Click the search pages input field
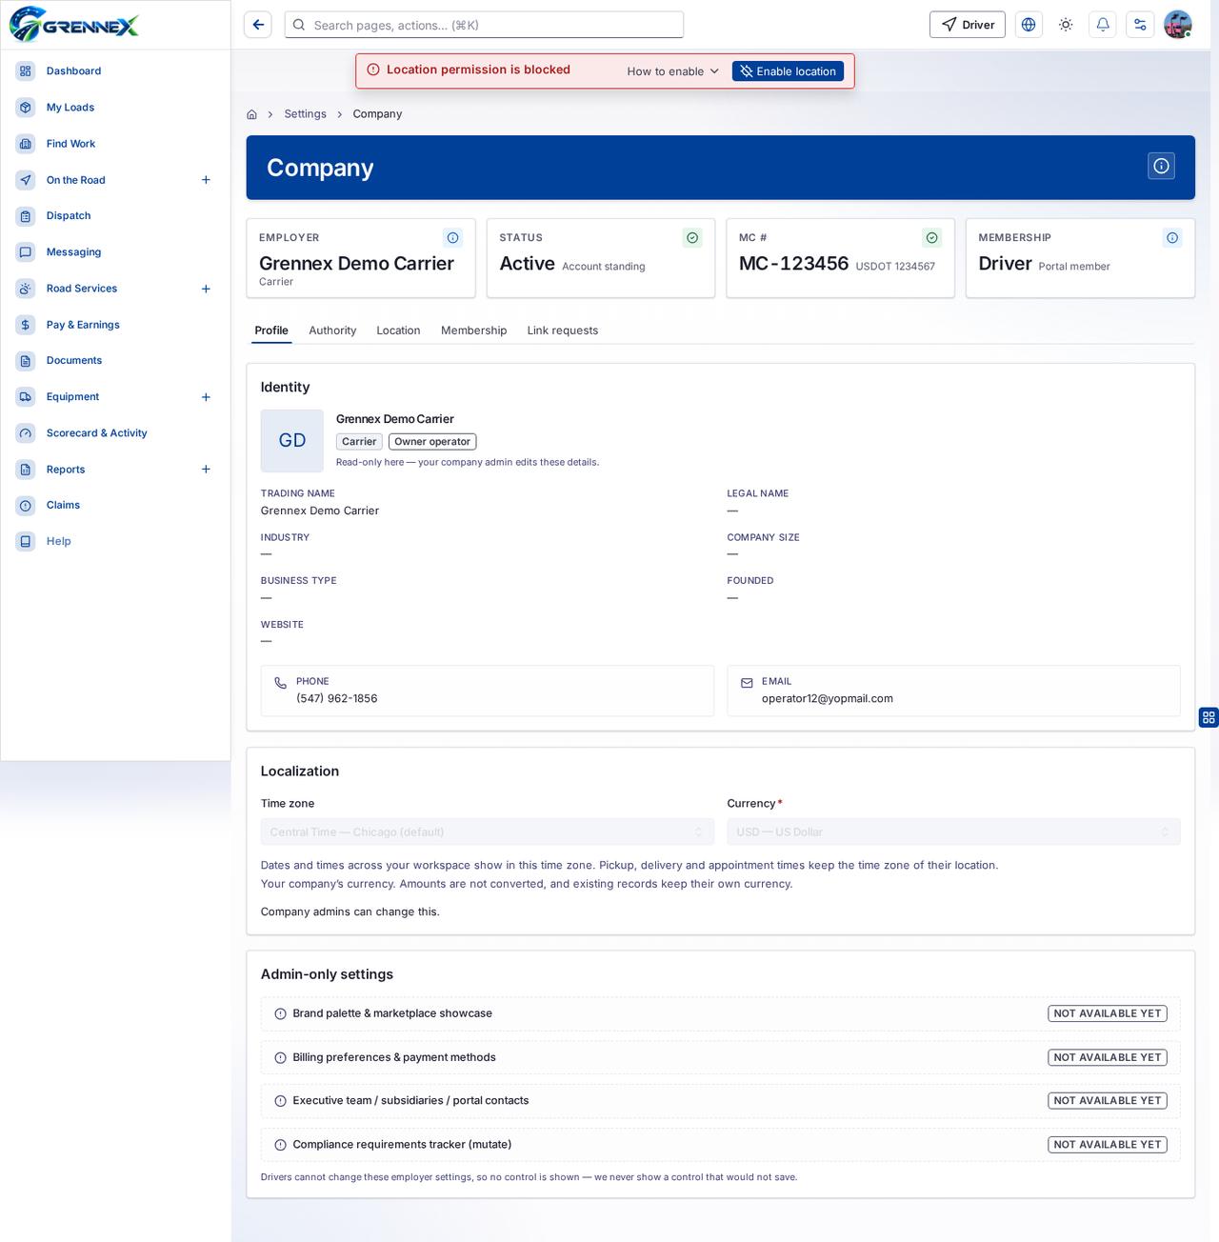Viewport: 1219px width, 1242px height. pyautogui.click(x=484, y=25)
